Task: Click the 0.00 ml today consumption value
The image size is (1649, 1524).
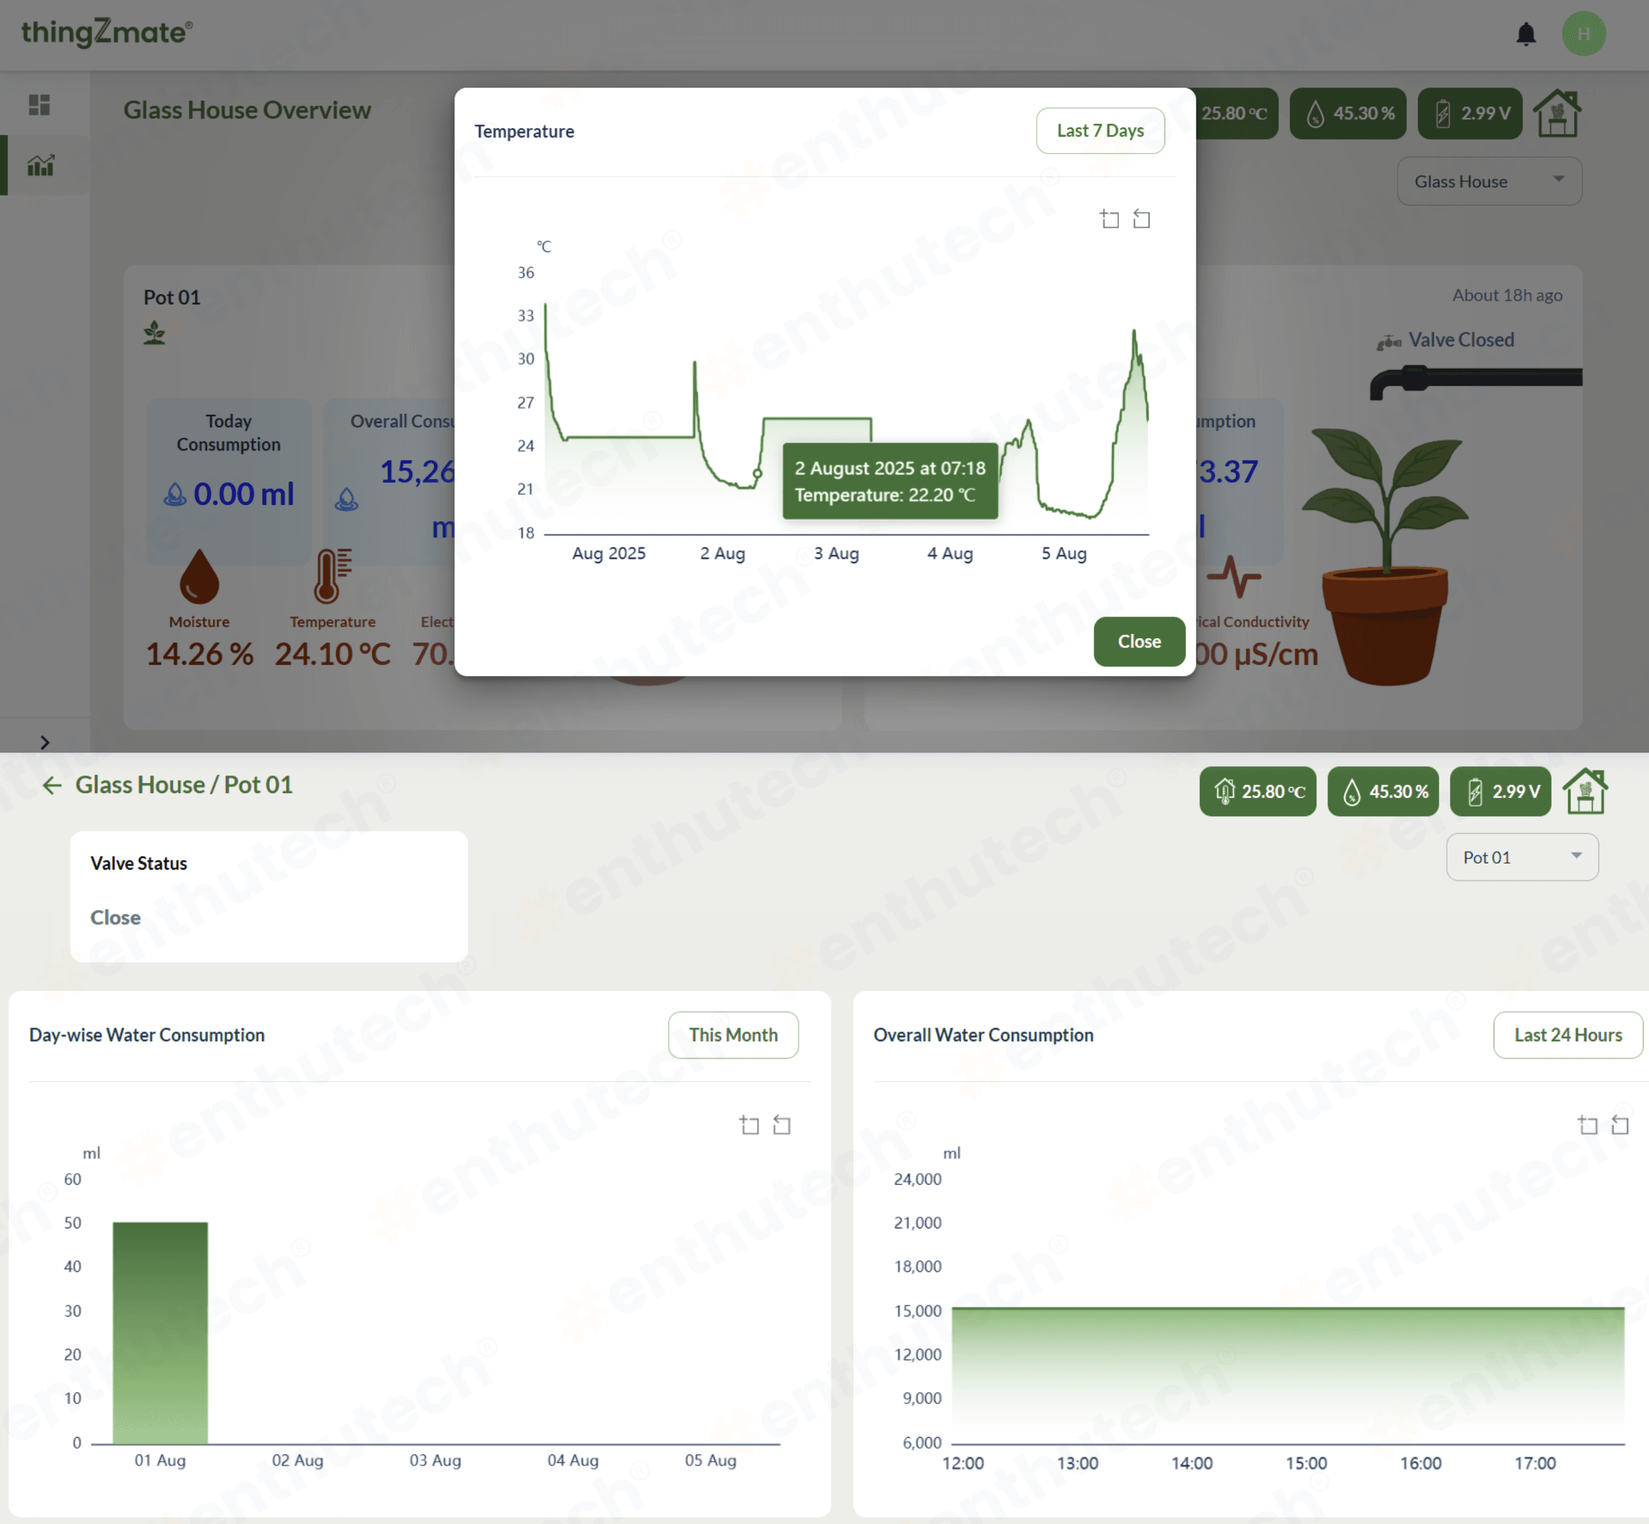Action: pyautogui.click(x=243, y=494)
